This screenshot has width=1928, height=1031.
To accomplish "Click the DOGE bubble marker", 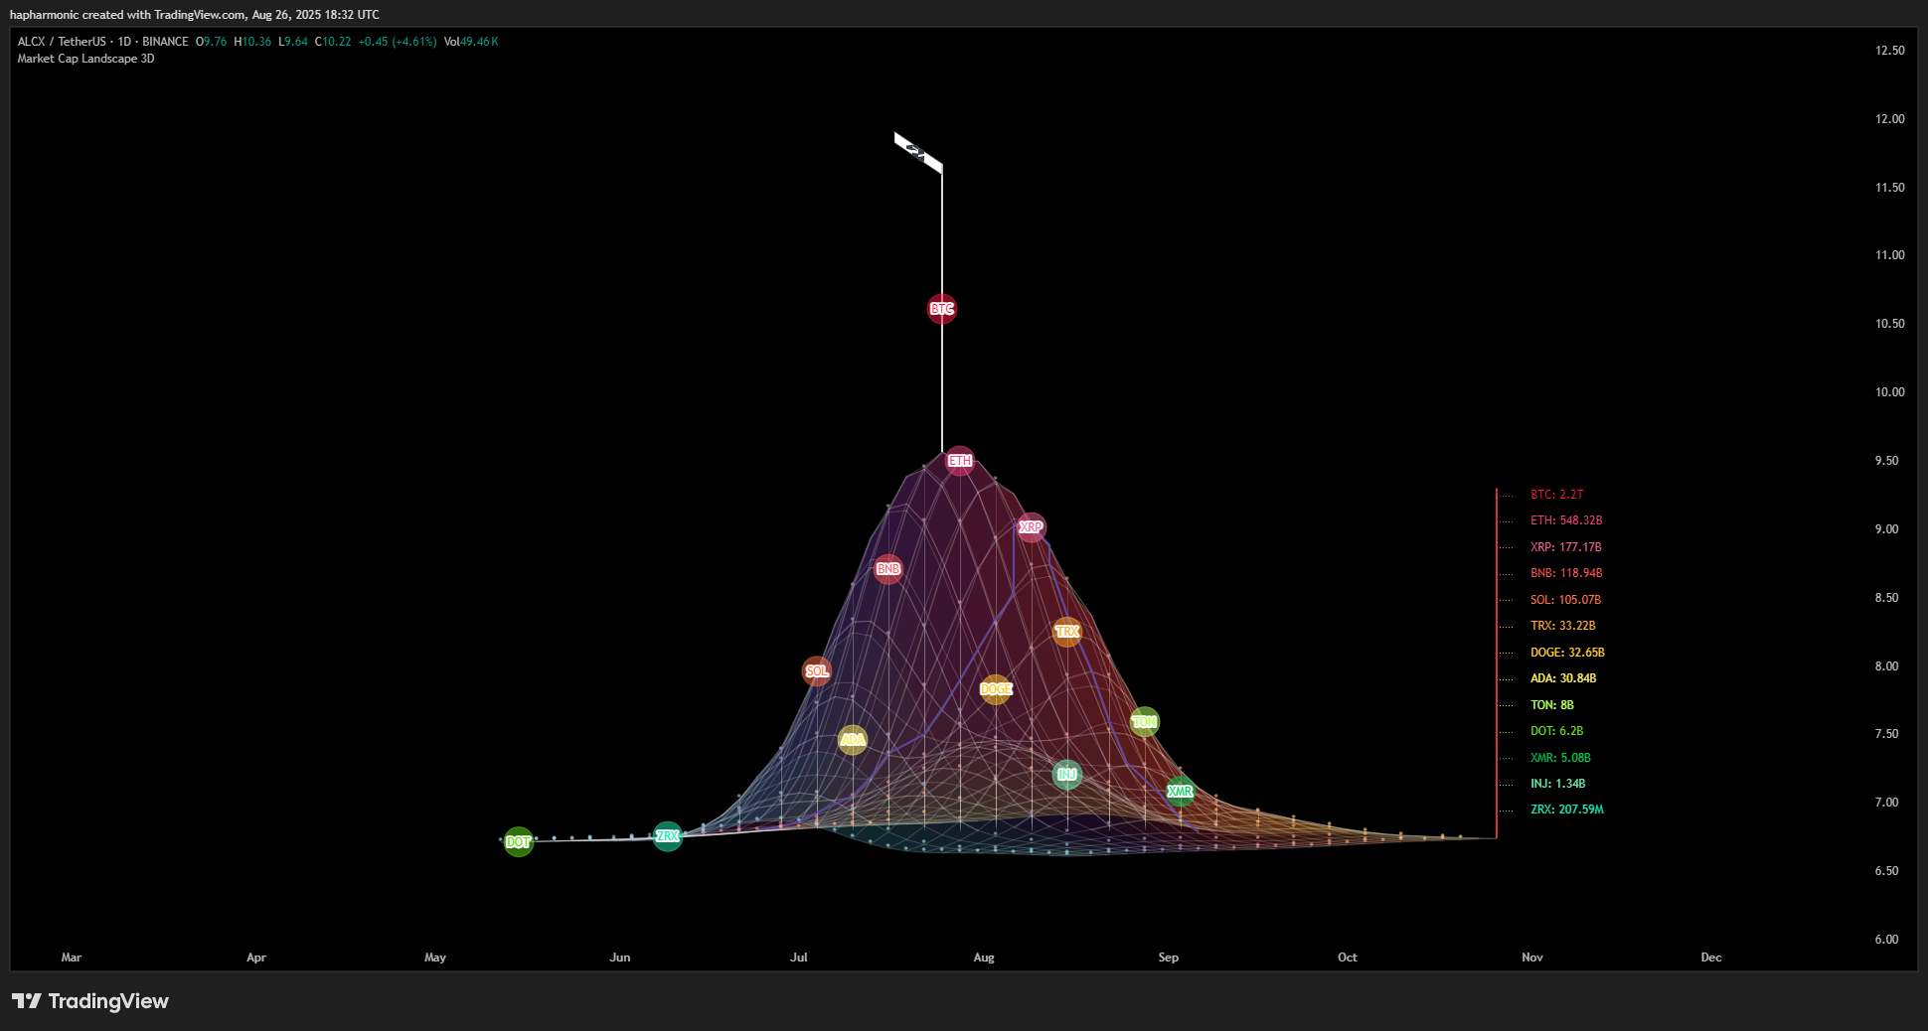I will coord(996,689).
